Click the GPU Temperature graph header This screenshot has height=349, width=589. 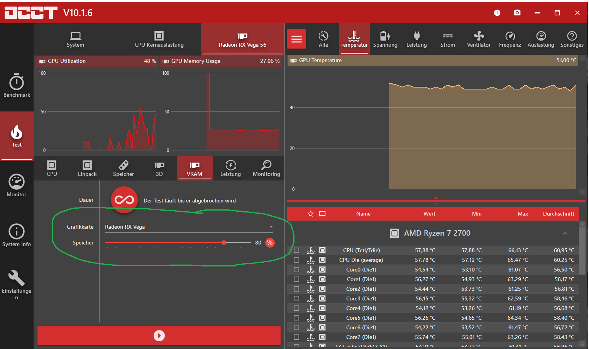pyautogui.click(x=433, y=61)
